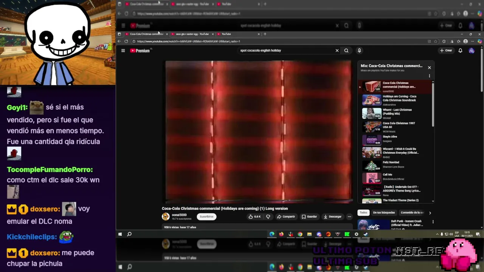Save the video with Guardar
Screen dimensions: 484x272
309,216
